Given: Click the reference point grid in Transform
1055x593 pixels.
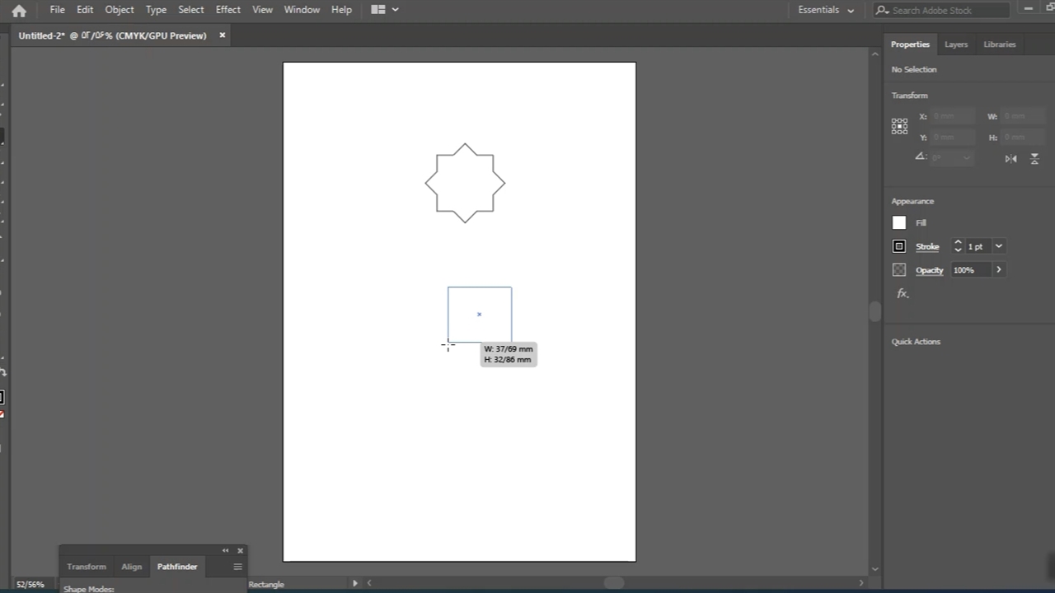Looking at the screenshot, I should pyautogui.click(x=899, y=126).
